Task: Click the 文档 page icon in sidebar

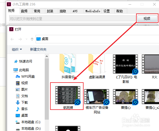Action: 18,96
